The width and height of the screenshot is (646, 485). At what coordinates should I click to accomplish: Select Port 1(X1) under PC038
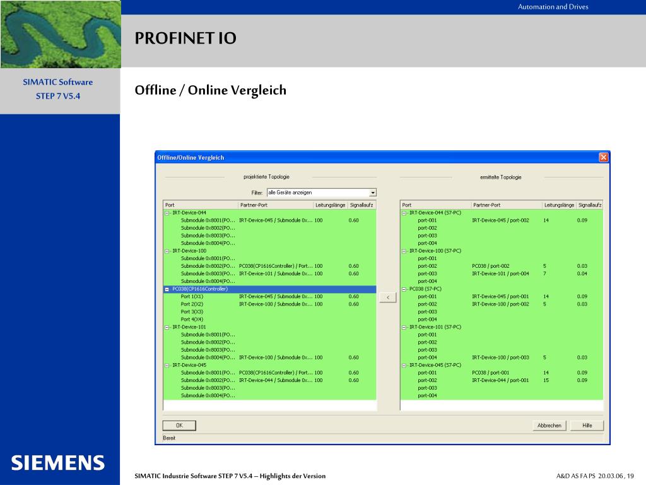[192, 297]
